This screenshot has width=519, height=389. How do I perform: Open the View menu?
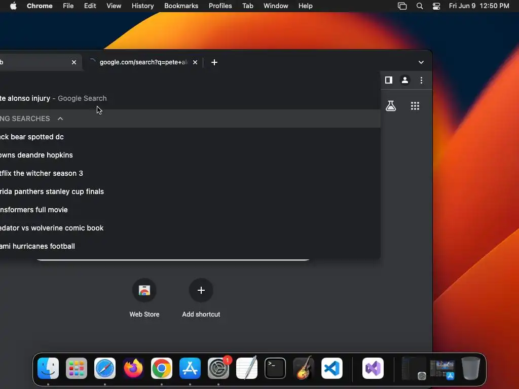(x=114, y=6)
